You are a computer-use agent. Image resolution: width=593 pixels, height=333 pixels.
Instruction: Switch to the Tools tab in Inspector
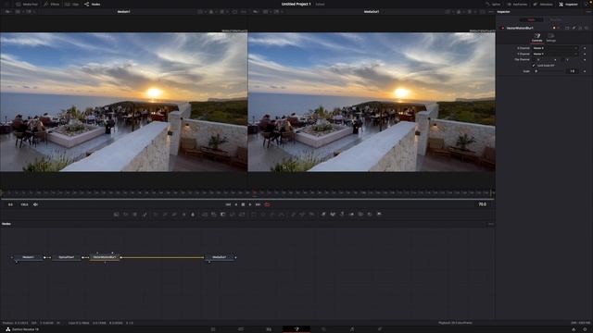pos(531,19)
